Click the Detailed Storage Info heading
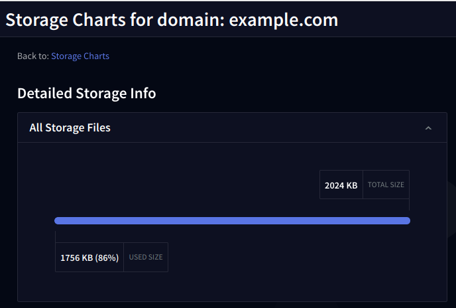 (86, 94)
